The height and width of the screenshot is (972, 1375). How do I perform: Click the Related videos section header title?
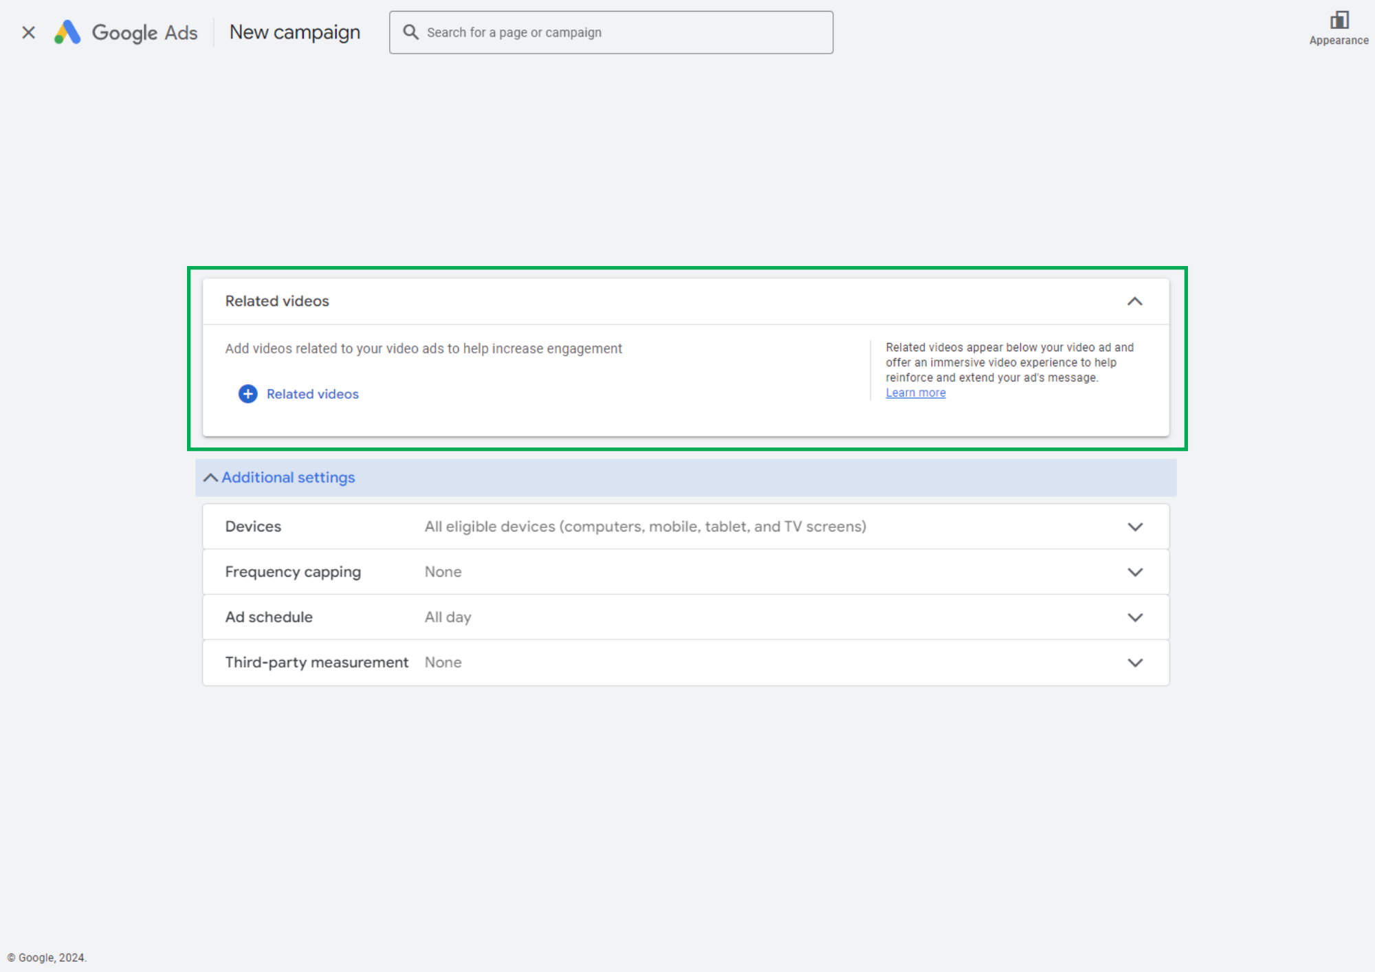[x=277, y=301]
